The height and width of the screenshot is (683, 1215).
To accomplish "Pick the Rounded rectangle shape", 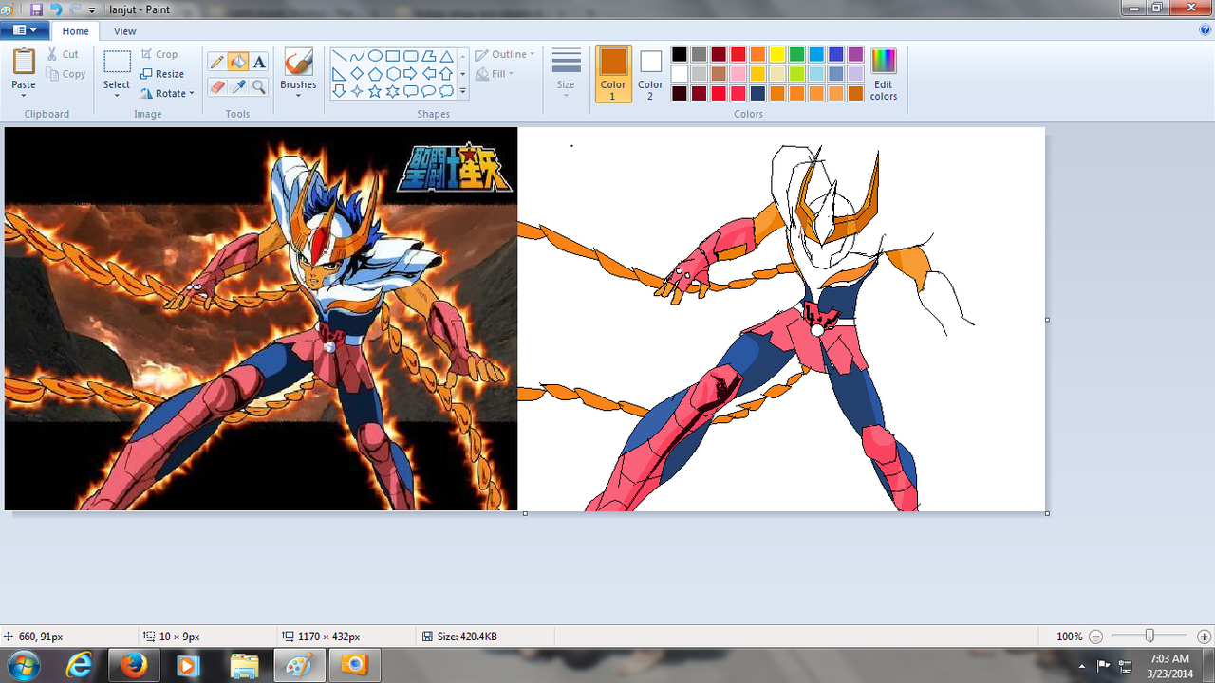I will click(x=411, y=56).
